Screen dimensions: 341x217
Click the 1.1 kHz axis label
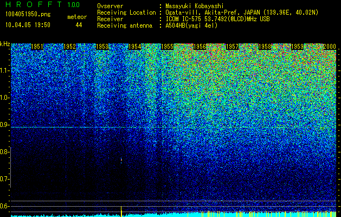click(x=4, y=71)
